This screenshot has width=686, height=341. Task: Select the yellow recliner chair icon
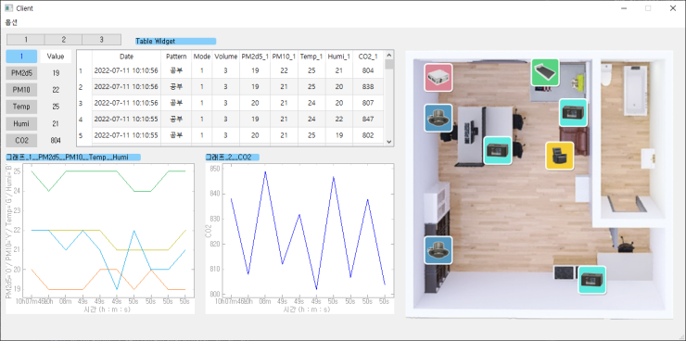pos(560,156)
